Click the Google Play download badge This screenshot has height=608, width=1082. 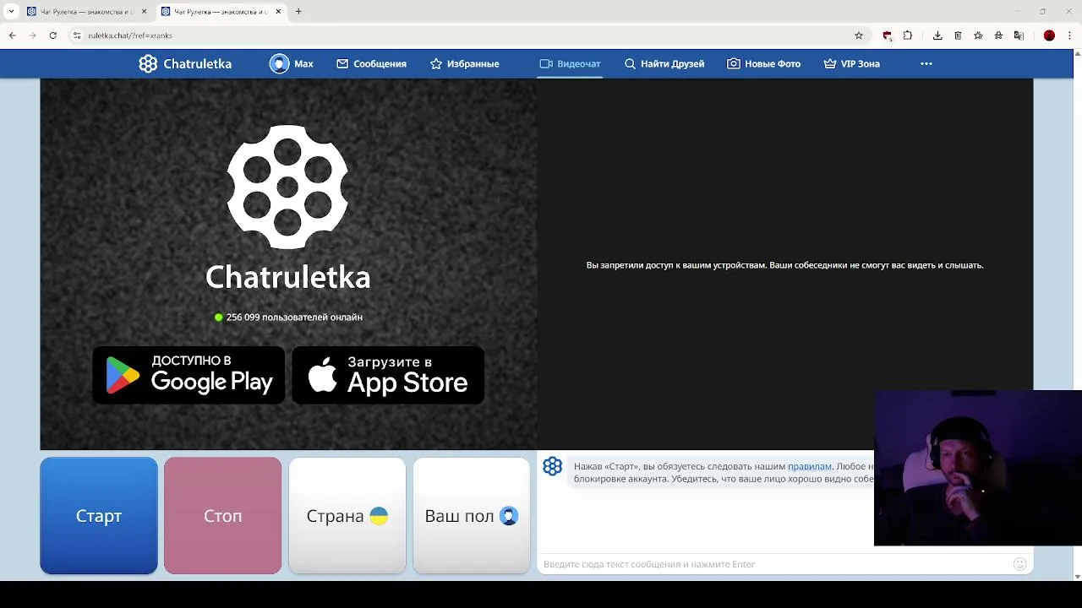[189, 375]
